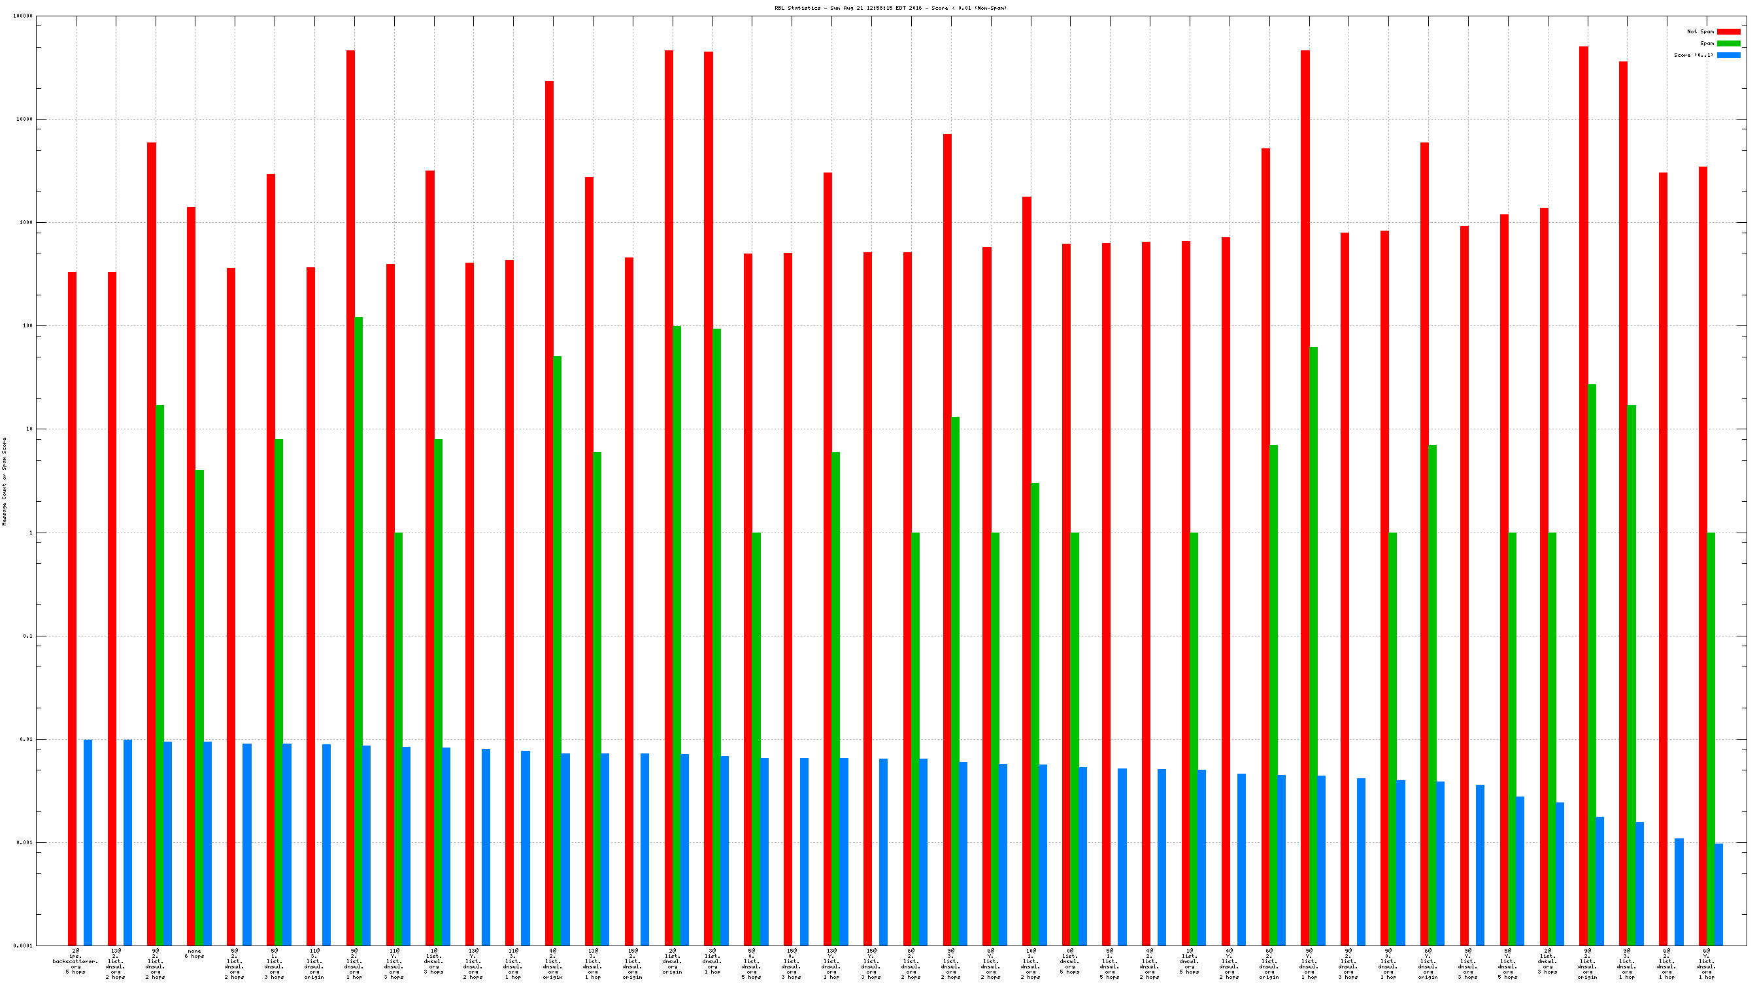Click the rotated 'Message Count or Spam Score' axis label
Screen dimensions: 1757x988
coord(5,482)
